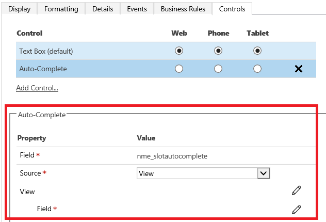Click the pencil icon in View row
The height and width of the screenshot is (222, 326).
(296, 191)
